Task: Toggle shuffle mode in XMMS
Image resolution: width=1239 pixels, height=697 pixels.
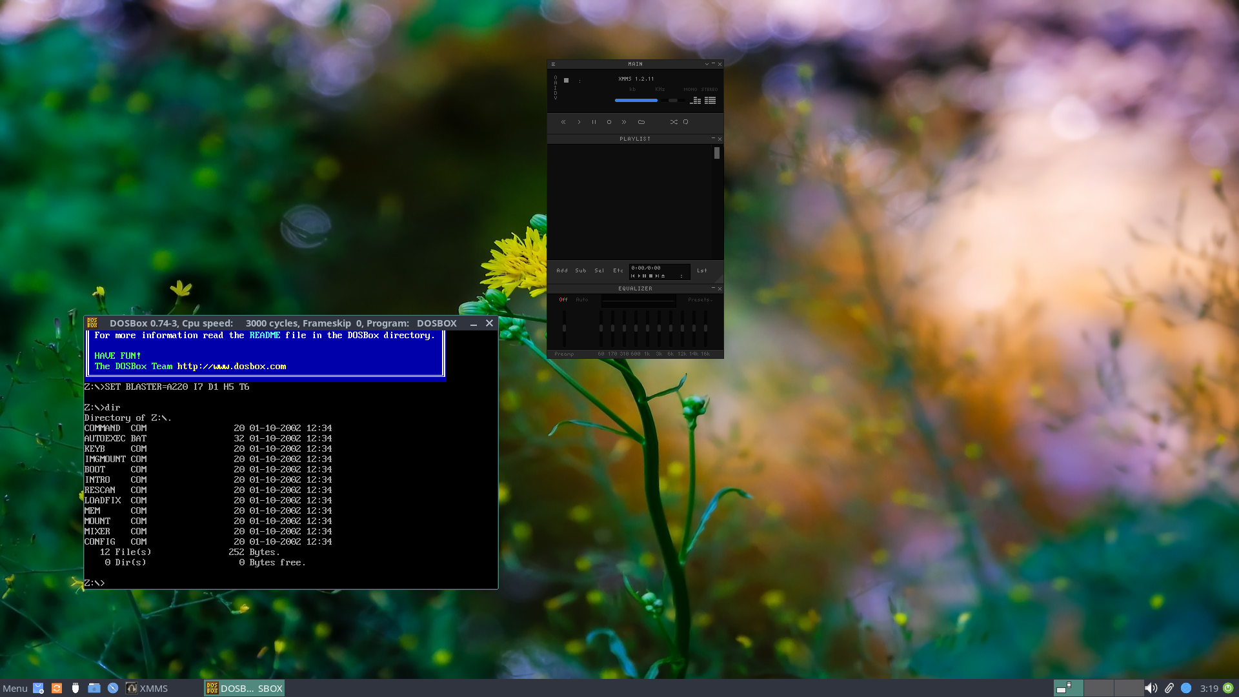Action: pyautogui.click(x=674, y=121)
